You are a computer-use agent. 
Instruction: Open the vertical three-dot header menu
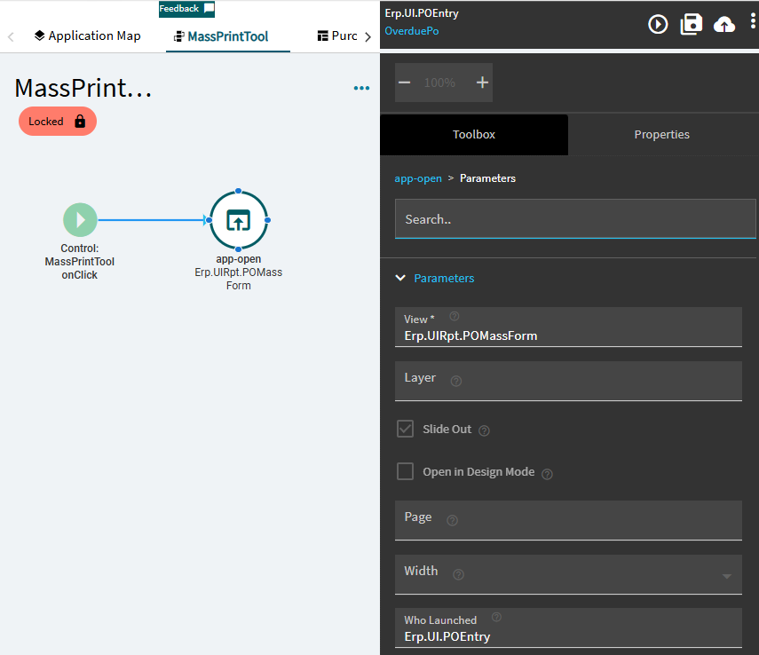point(753,21)
